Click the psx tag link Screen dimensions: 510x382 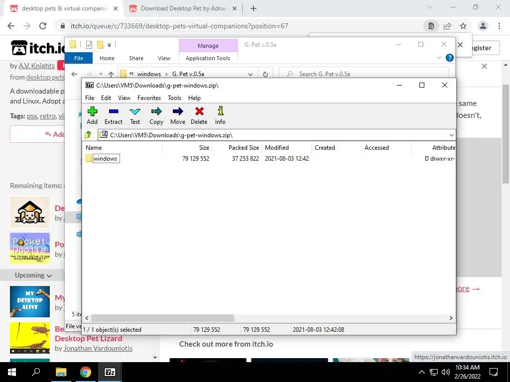(x=32, y=116)
